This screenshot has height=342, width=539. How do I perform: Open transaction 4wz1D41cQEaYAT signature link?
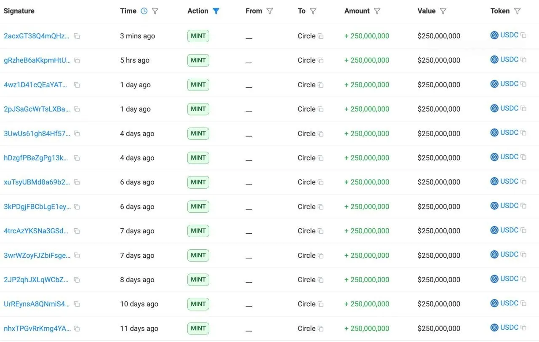pyautogui.click(x=35, y=85)
